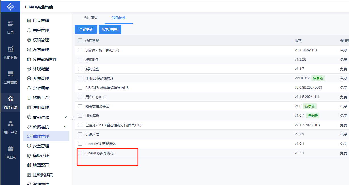Click version v6.1.20241113

[x=306, y=50]
